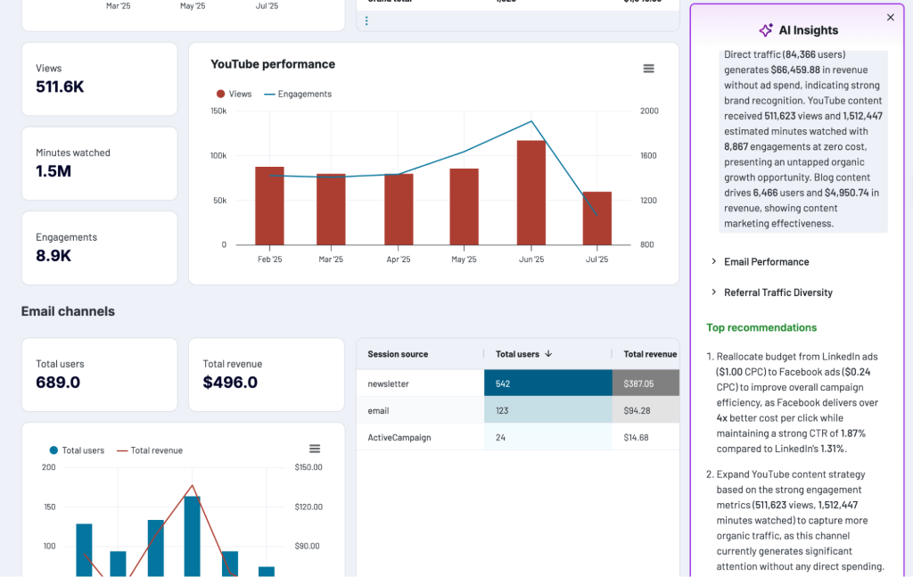913x577 pixels.
Task: Click the AI Insights sparkle icon
Action: pyautogui.click(x=766, y=30)
